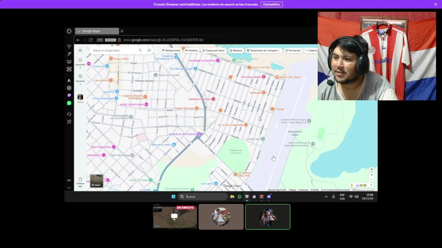Open the GX Cleaner broom icon
Viewport: 442px width, 248px height.
[69, 54]
